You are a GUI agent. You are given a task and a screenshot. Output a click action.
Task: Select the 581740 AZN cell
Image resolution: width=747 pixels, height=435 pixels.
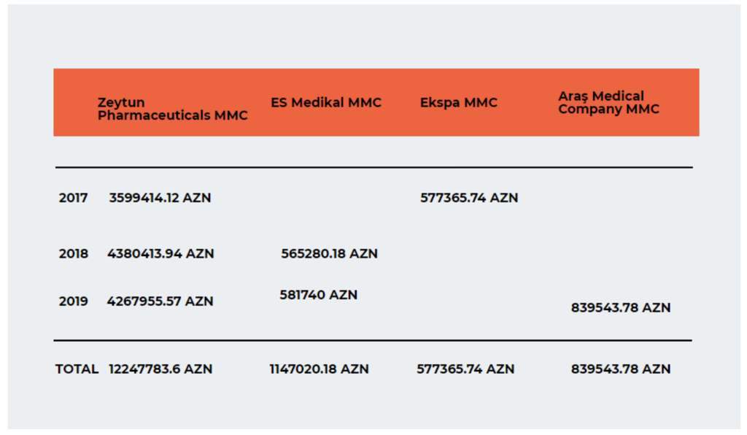318,295
